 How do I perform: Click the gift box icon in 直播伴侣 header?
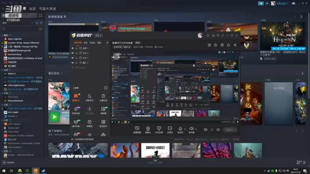[x=209, y=45]
